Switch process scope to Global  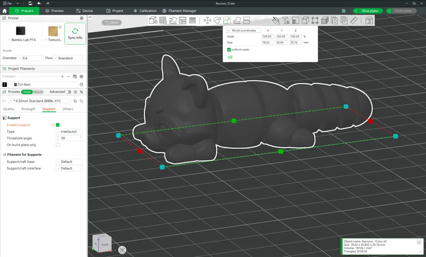click(27, 92)
